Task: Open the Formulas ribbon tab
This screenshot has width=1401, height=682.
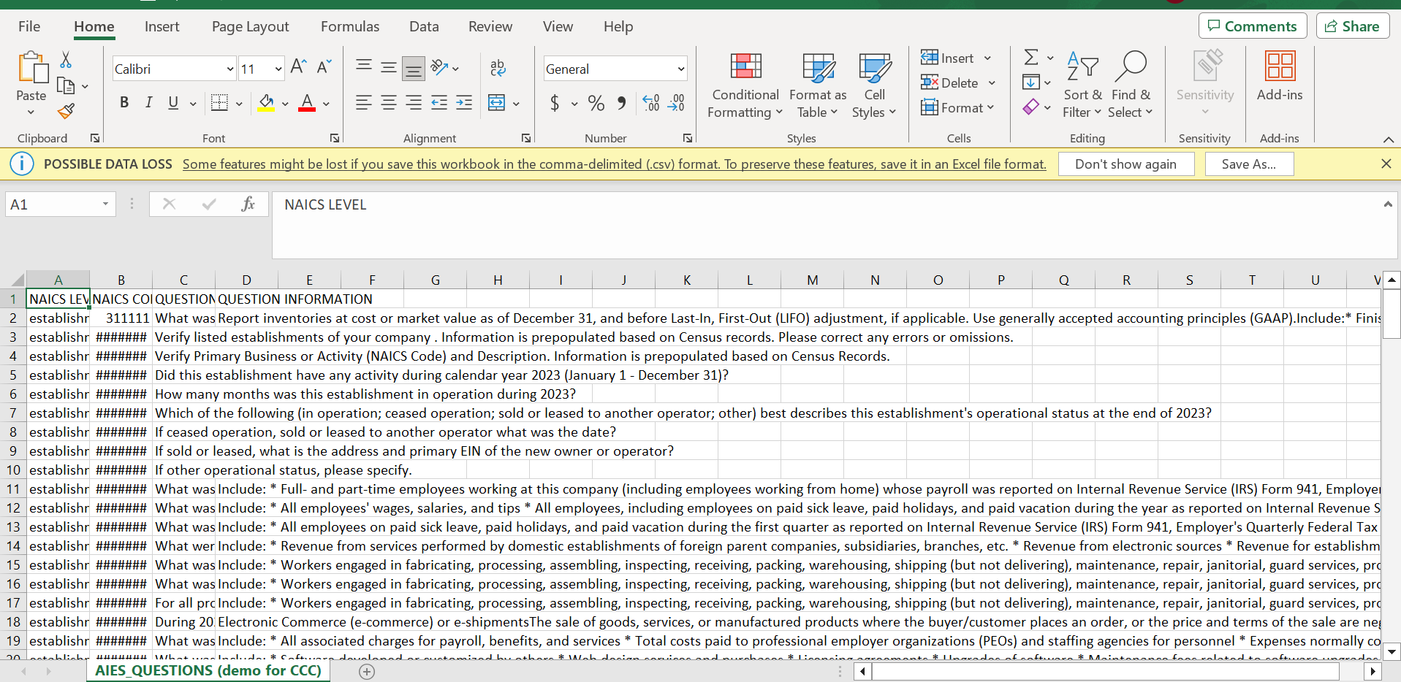Action: coord(350,27)
